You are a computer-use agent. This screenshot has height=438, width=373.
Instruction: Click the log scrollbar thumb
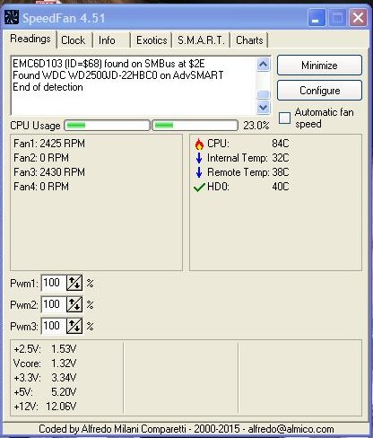pos(263,94)
